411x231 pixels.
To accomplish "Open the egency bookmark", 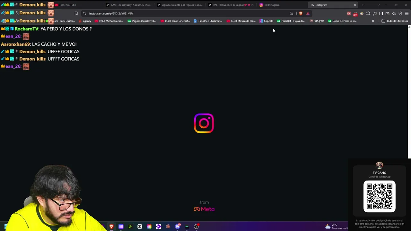I will [85, 21].
